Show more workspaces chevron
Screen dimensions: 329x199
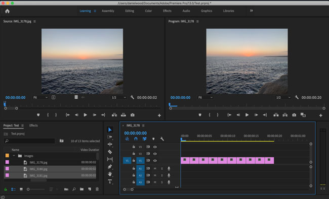(252, 11)
